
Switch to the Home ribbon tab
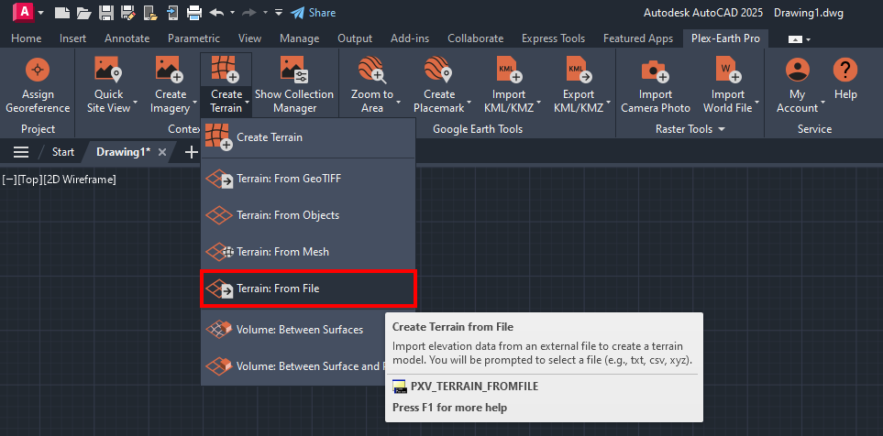point(27,38)
